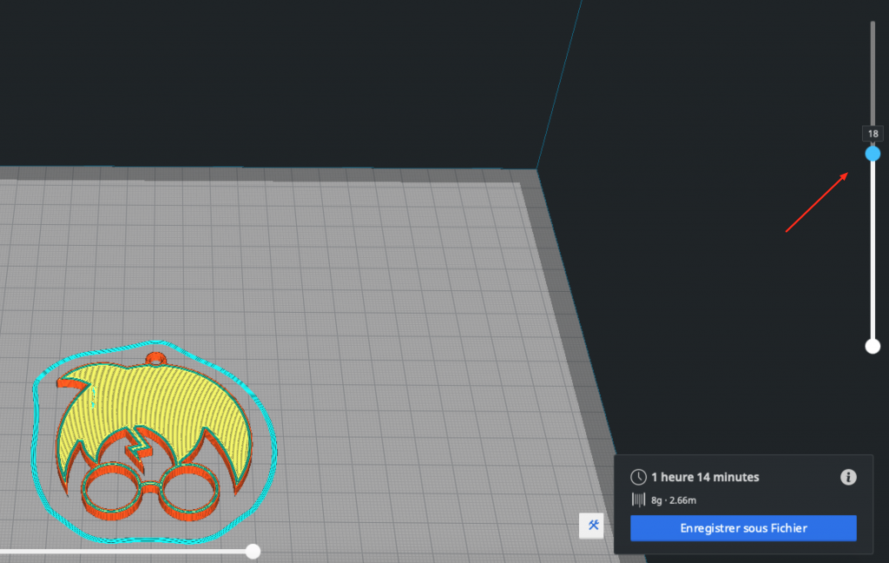Click the layer number 18 field
889x563 pixels.
873,134
